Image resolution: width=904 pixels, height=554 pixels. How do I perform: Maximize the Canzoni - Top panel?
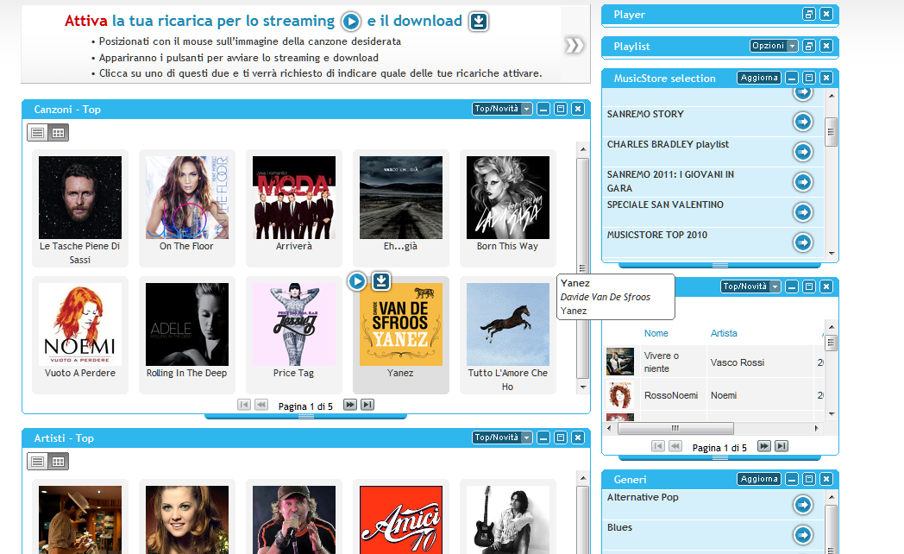[x=561, y=109]
